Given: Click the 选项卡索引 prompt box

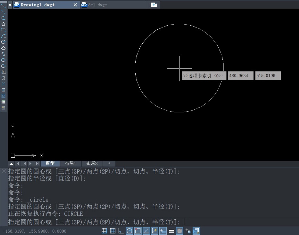Looking at the screenshot, I should pos(204,76).
